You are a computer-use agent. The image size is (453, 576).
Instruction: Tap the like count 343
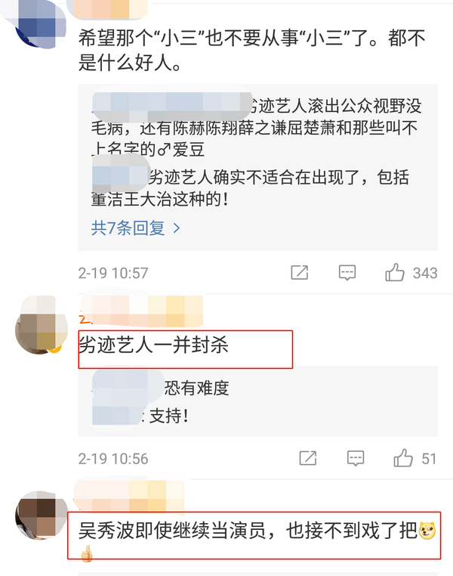click(425, 273)
